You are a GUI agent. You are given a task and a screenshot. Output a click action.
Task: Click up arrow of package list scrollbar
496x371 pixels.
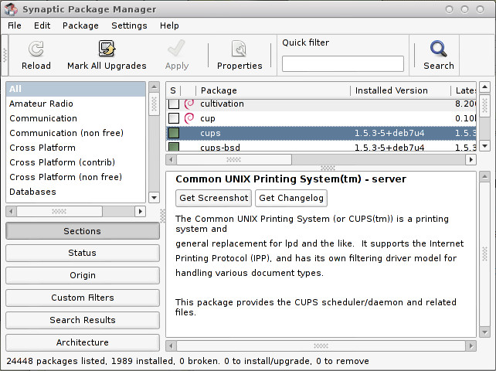pos(484,87)
